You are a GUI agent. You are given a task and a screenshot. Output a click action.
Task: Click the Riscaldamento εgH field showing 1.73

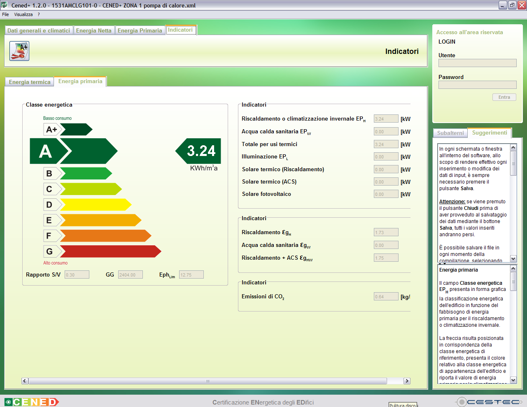(x=386, y=233)
